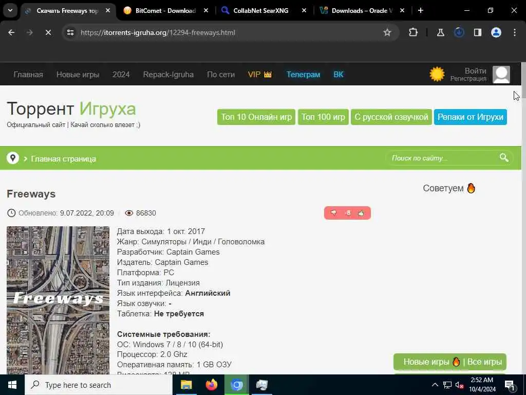
Task: Click the network tray icon
Action: click(x=447, y=385)
